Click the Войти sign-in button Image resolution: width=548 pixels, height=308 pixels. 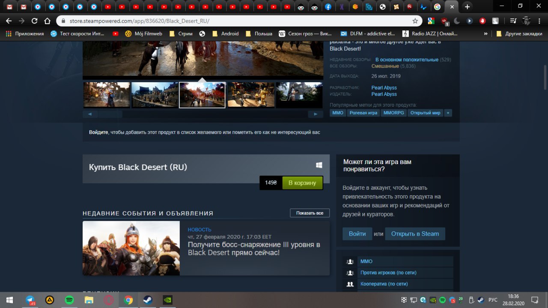coord(357,233)
